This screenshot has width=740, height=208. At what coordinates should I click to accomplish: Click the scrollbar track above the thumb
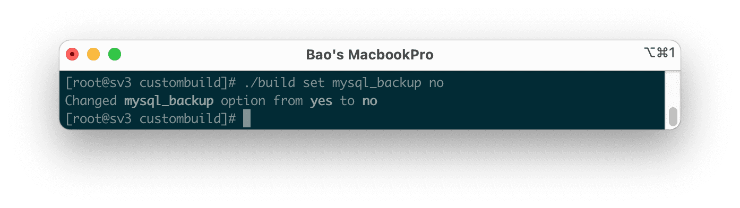coord(673,89)
